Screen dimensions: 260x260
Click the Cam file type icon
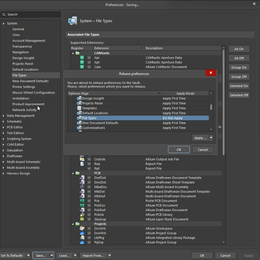pyautogui.click(x=82, y=67)
